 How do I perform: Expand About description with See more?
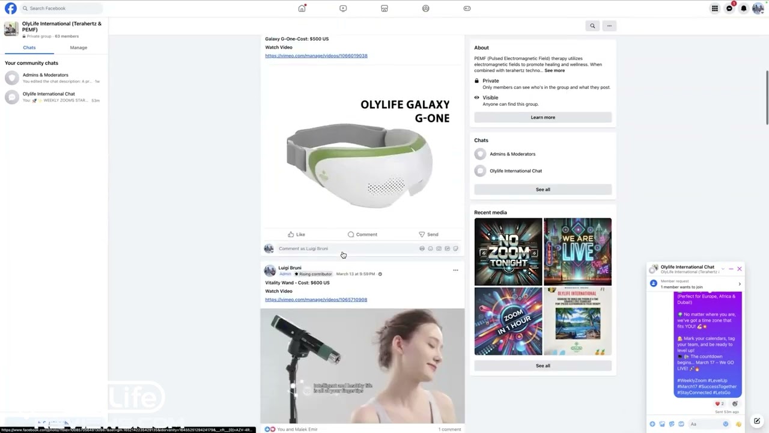[x=555, y=71]
